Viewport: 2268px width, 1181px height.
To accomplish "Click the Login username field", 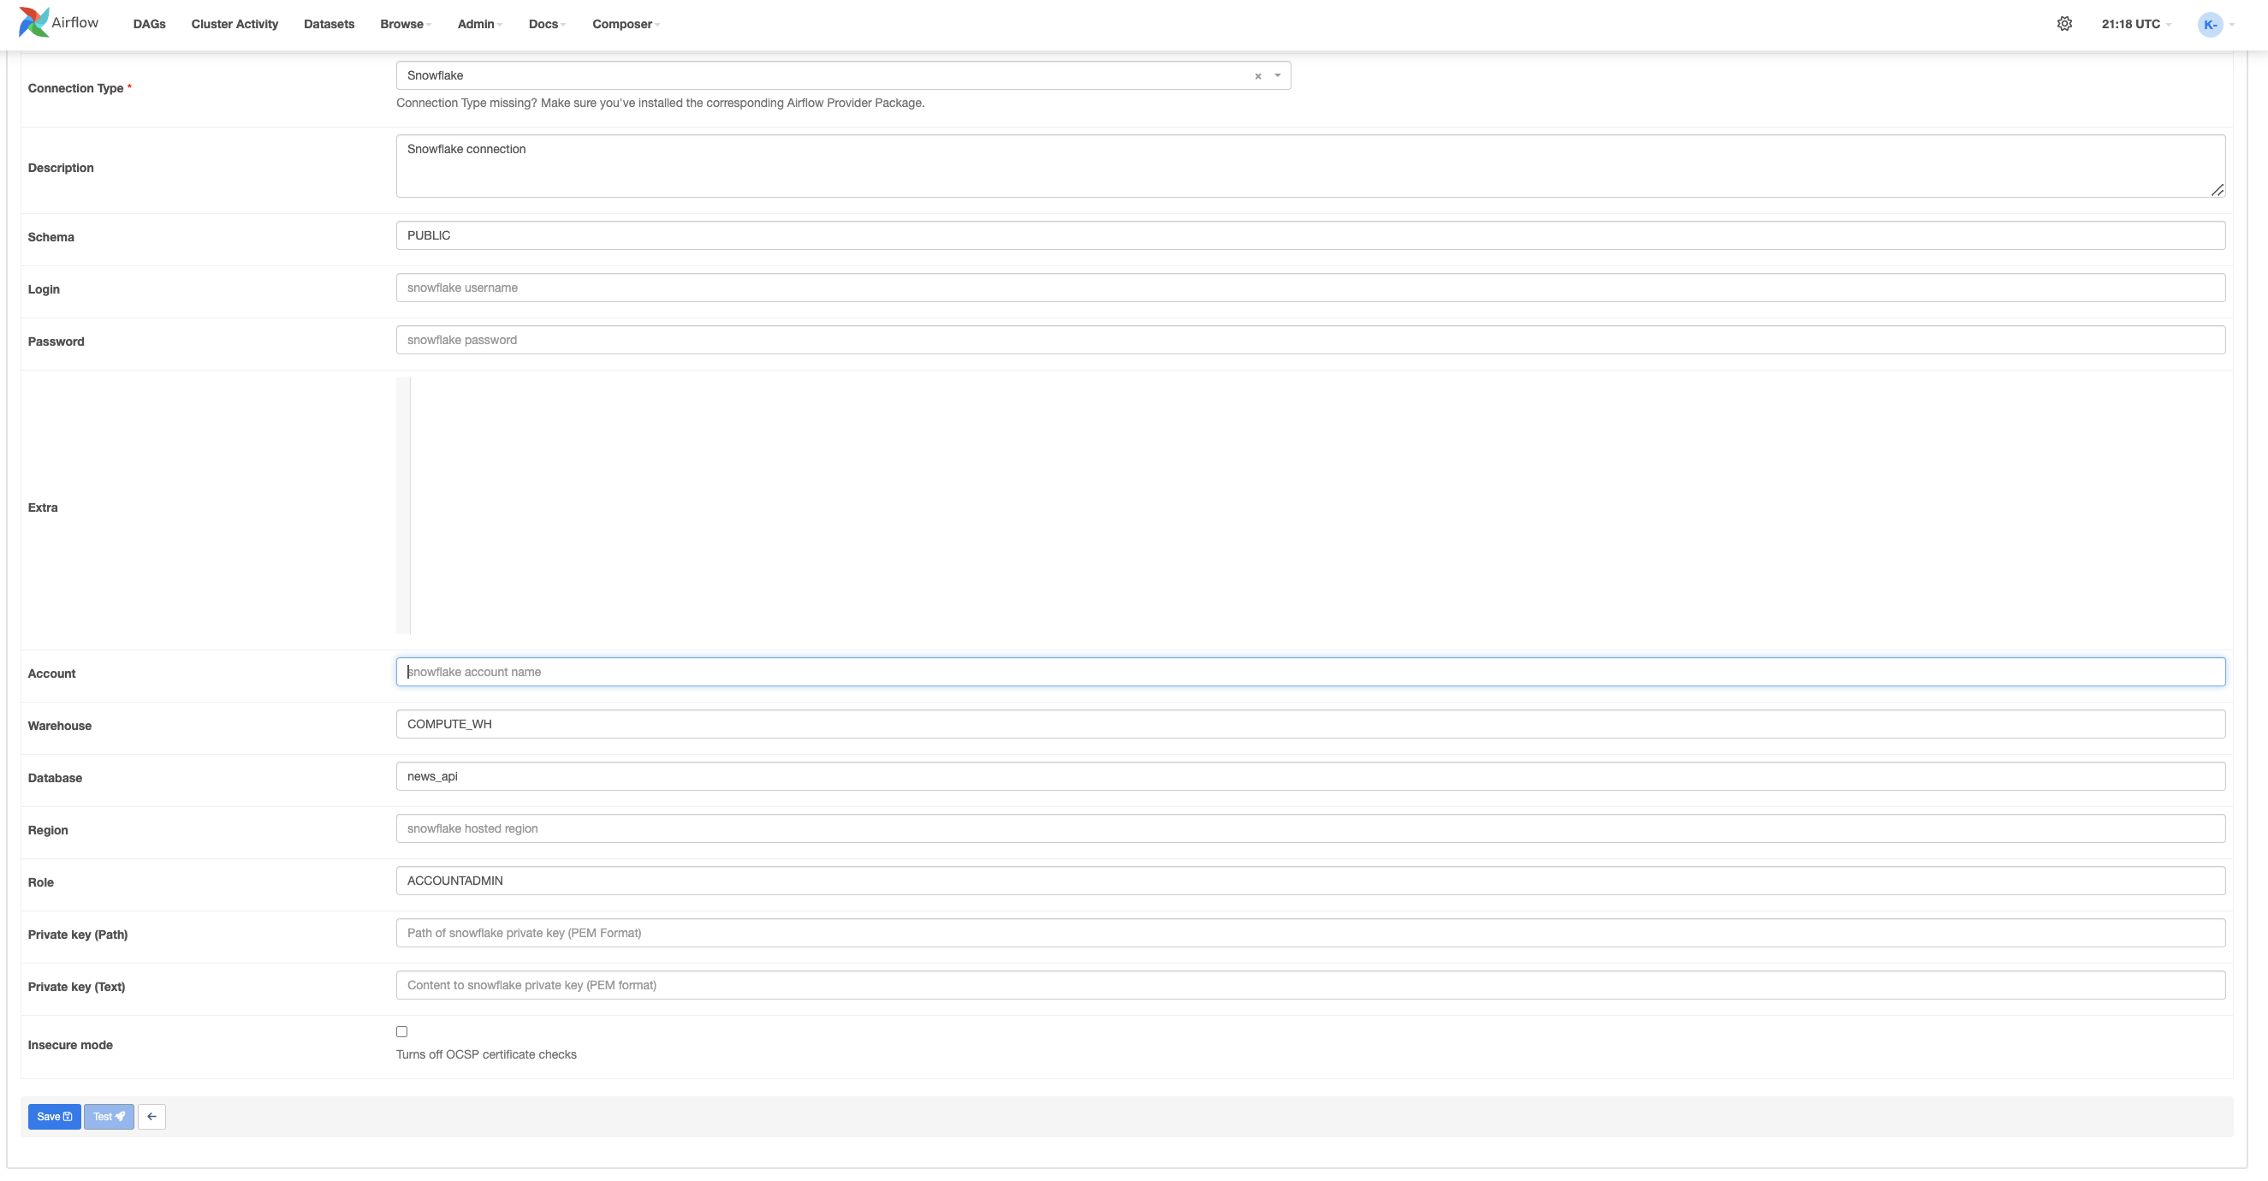I will [x=1310, y=288].
